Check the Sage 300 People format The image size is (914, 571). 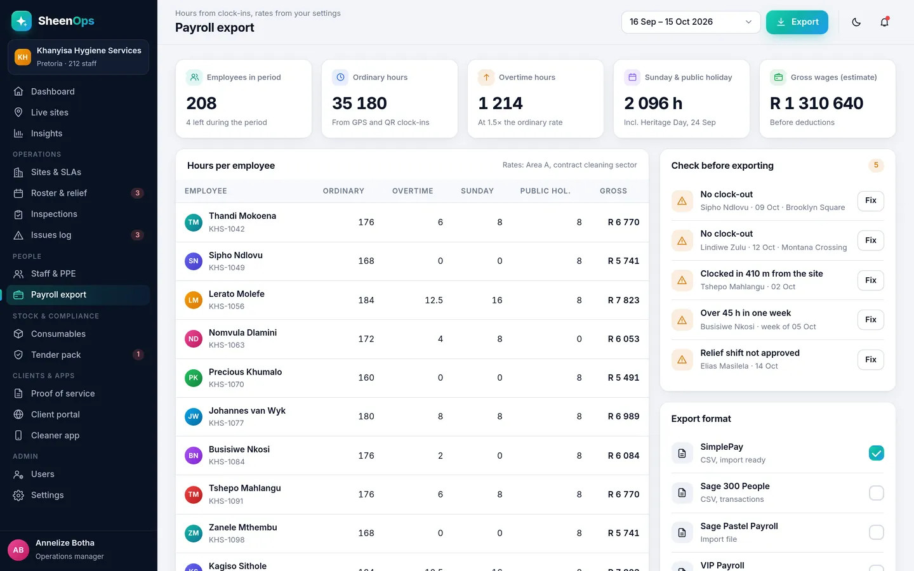877,493
